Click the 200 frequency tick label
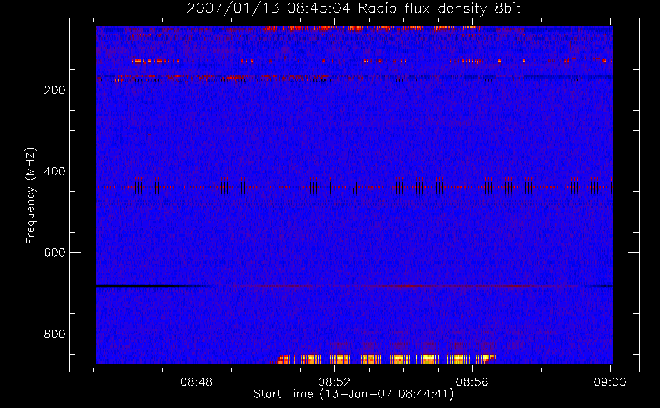This screenshot has height=408, width=660. pos(55,90)
